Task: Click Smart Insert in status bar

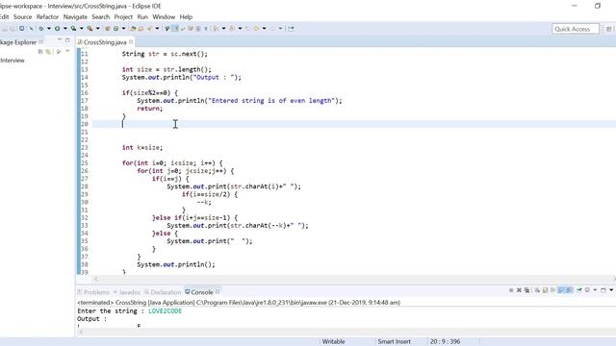Action: 394,342
